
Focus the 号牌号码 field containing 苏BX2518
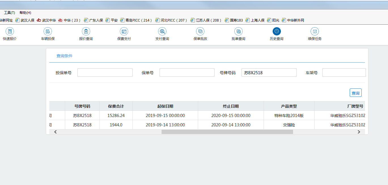[x=269, y=73]
